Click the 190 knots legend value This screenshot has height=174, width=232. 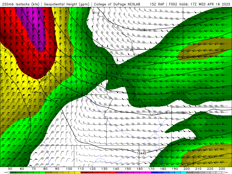pyautogui.click(x=175, y=169)
